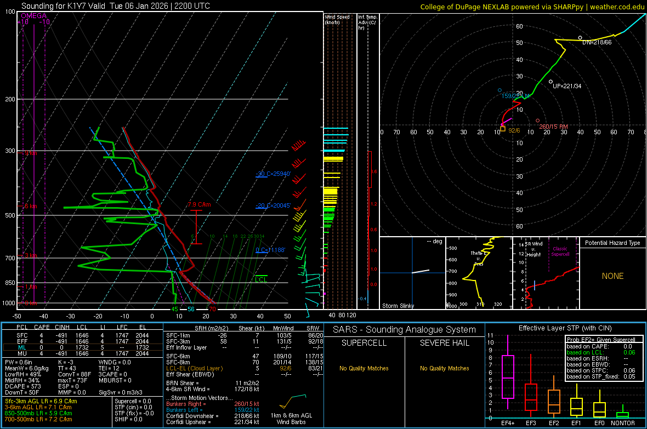Click the highlighted ML parcel row
647x429 pixels.
(83, 347)
